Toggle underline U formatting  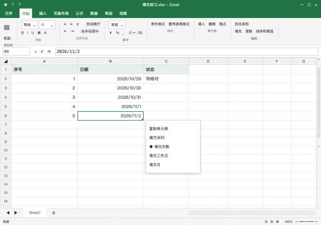point(33,32)
